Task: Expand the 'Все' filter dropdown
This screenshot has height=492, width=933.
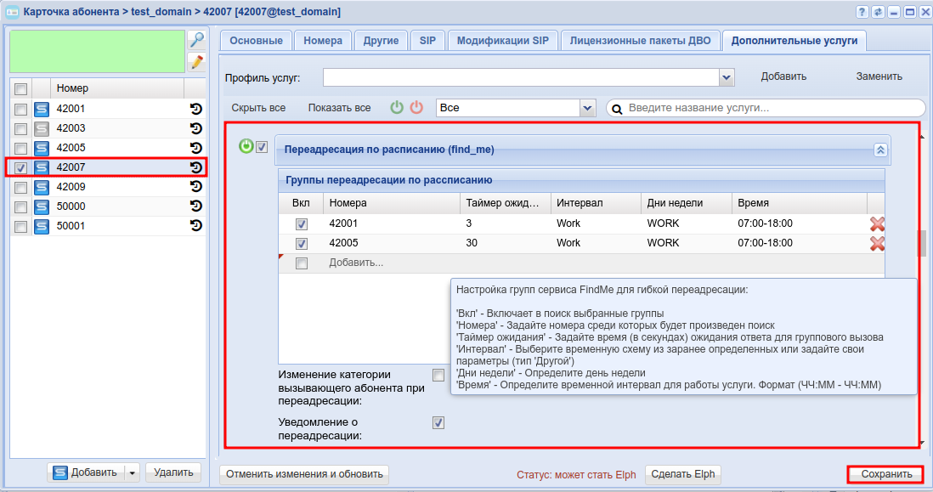Action: [587, 108]
